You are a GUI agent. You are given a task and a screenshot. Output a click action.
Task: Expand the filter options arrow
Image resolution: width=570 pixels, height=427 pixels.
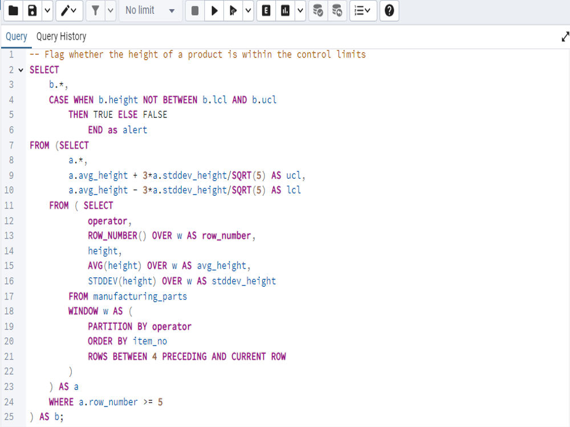pos(111,10)
